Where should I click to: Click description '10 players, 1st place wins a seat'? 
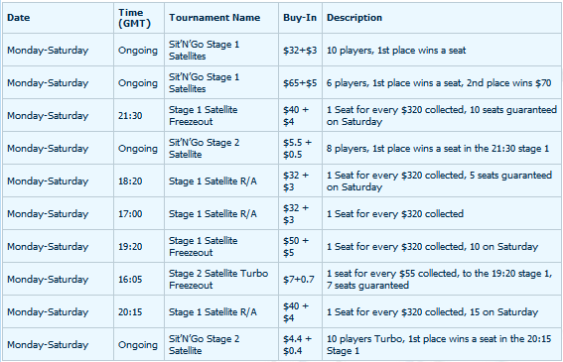tap(396, 51)
